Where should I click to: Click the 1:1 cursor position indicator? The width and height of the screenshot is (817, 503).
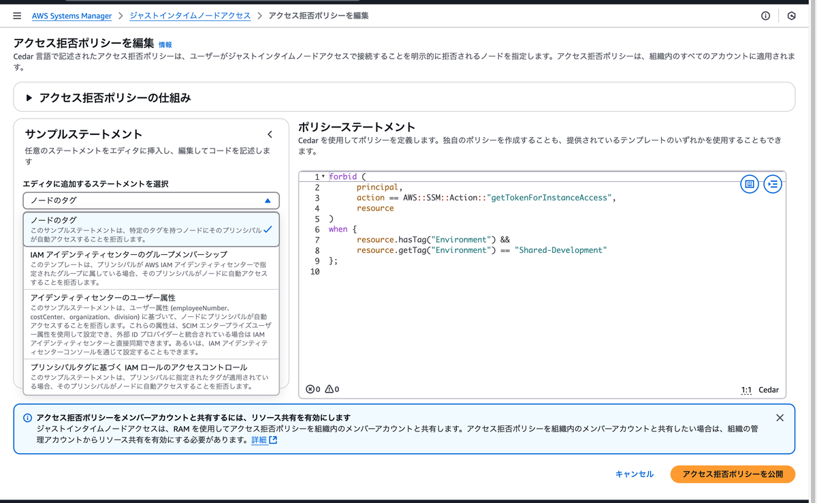coord(746,390)
